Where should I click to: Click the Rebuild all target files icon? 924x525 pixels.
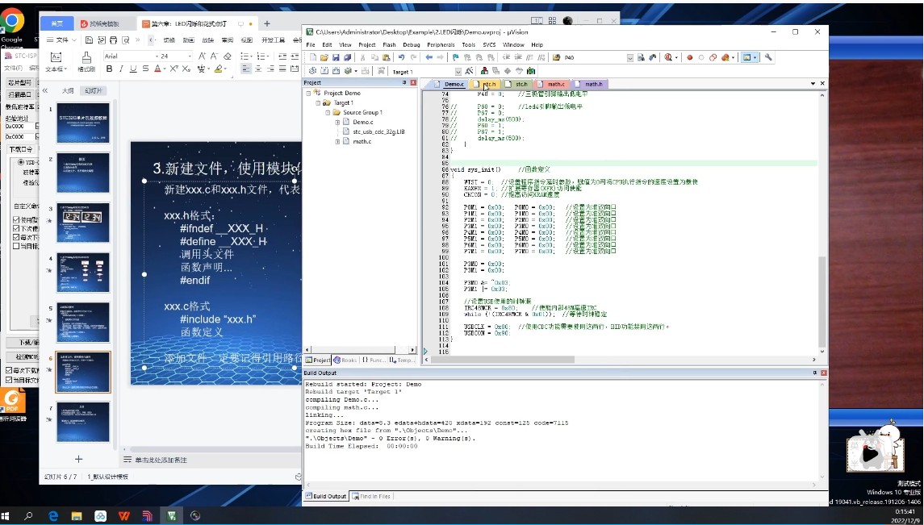336,71
